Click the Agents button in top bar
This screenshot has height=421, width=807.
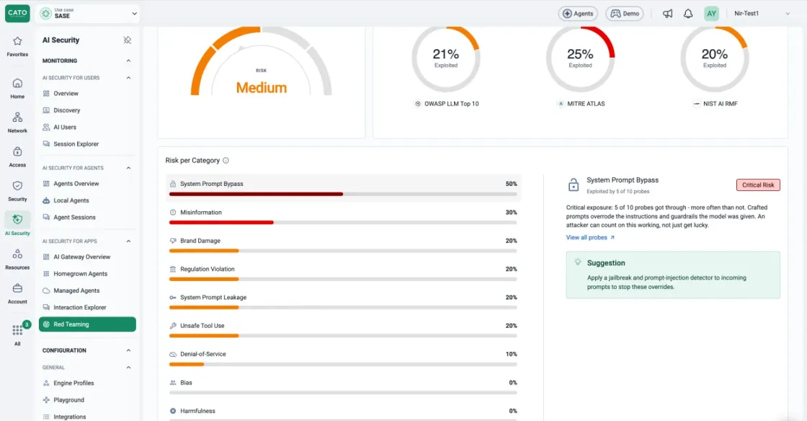[577, 14]
